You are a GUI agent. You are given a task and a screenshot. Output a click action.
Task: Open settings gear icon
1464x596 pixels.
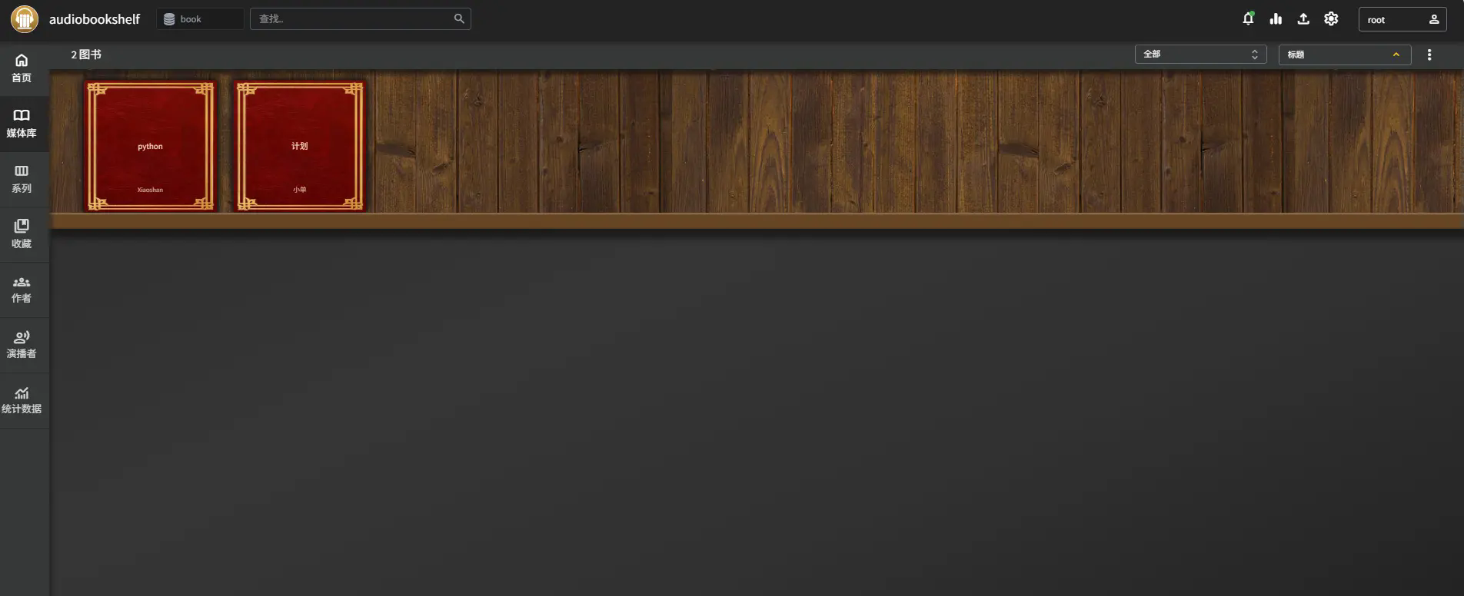click(1331, 19)
